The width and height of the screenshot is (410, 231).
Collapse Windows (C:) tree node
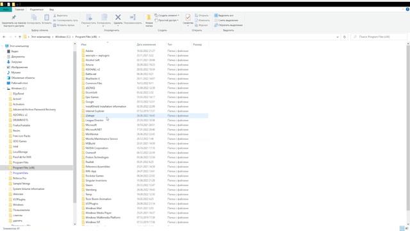pyautogui.click(x=4, y=89)
